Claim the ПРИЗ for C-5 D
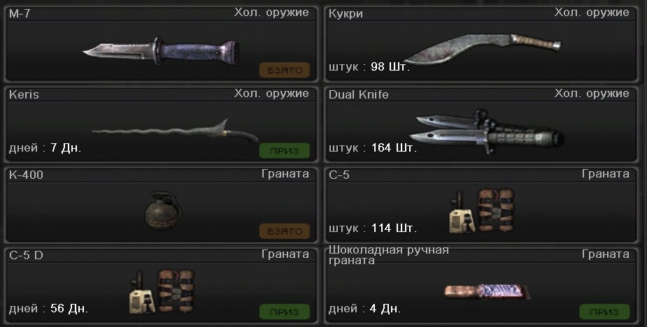This screenshot has width=647, height=327. (x=284, y=312)
